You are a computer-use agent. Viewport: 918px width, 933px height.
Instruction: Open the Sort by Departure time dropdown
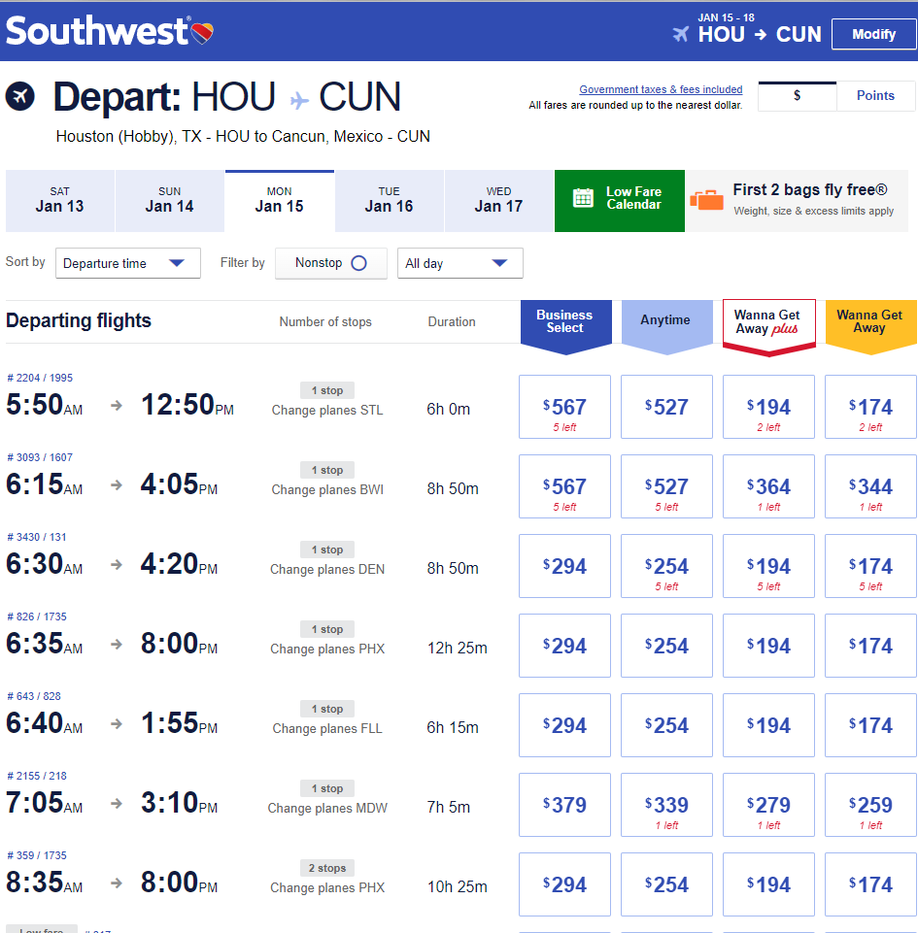(128, 263)
